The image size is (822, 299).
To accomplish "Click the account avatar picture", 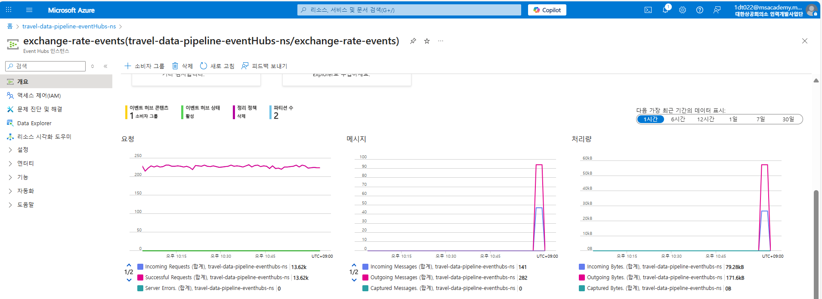I will [x=812, y=10].
